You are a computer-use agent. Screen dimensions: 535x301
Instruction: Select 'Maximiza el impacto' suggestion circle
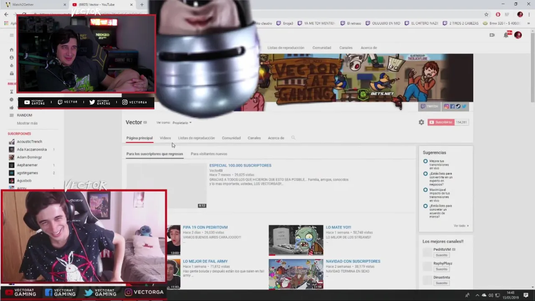pos(425,190)
